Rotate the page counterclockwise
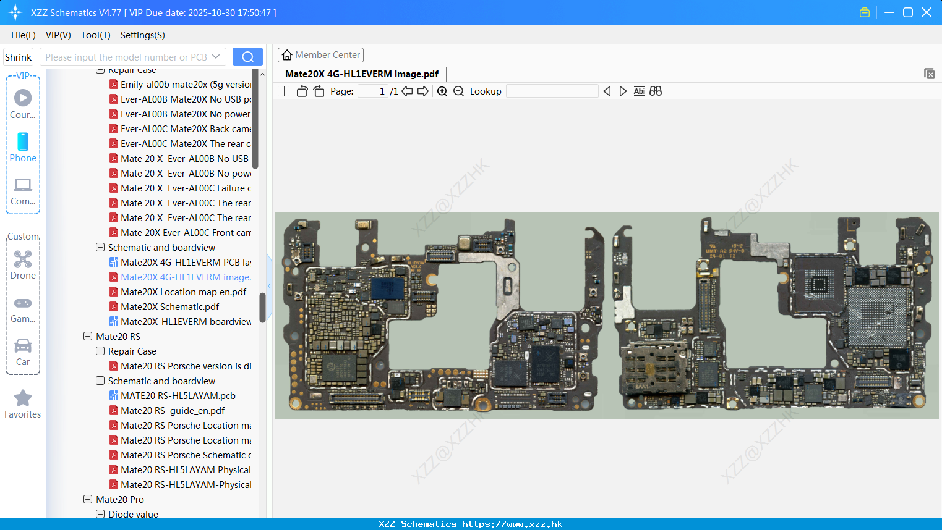 [302, 91]
